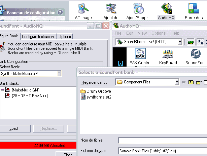
Task: Focus the Nom du fichier input field
Action: pos(163,141)
